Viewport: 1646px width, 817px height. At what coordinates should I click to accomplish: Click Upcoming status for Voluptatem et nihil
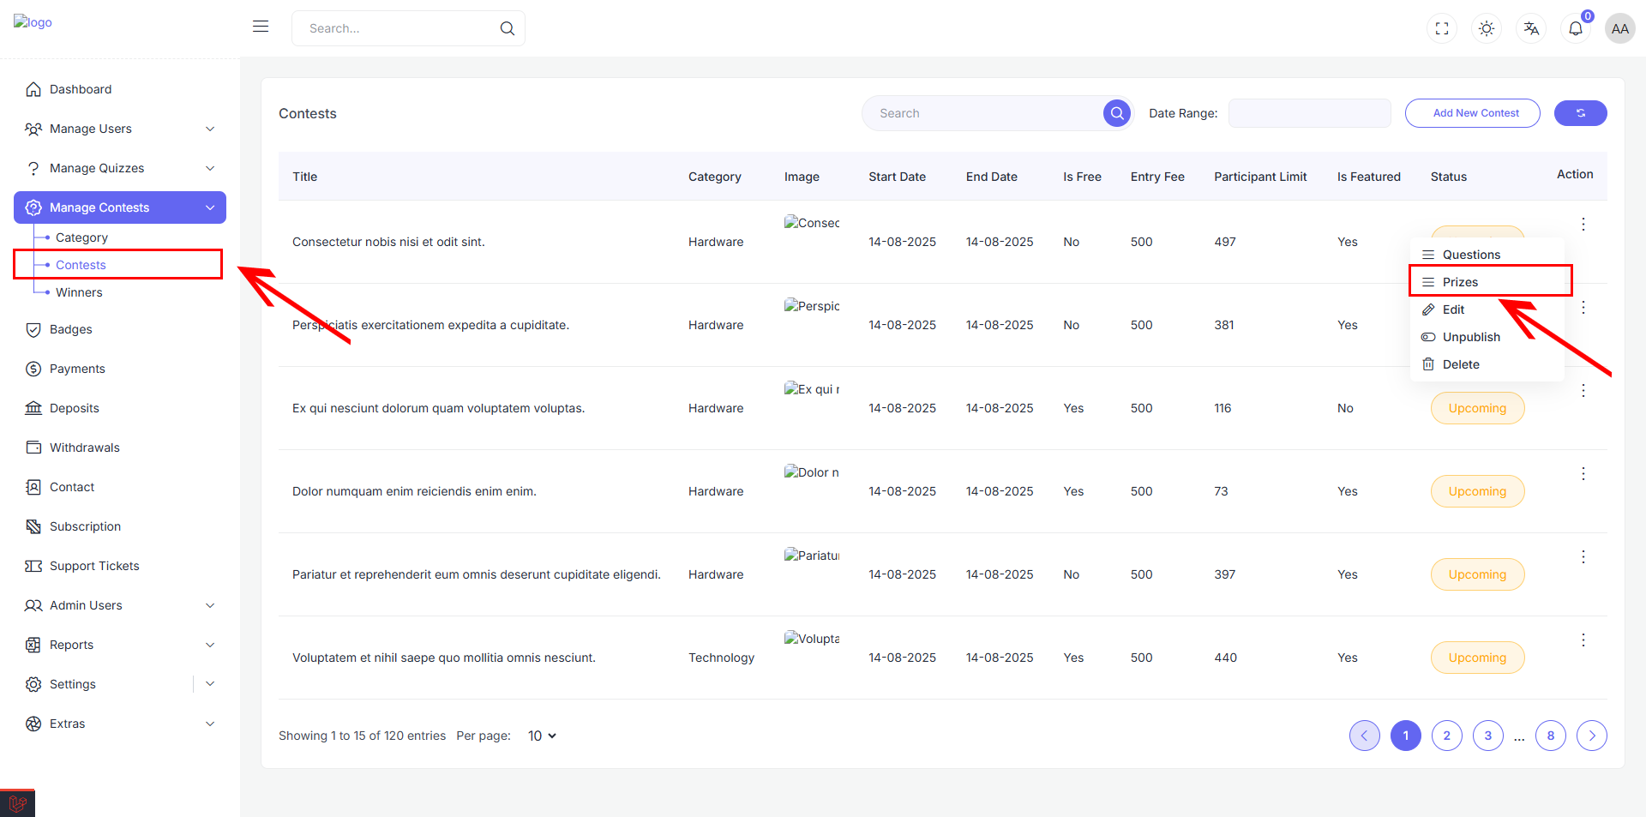pos(1477,658)
